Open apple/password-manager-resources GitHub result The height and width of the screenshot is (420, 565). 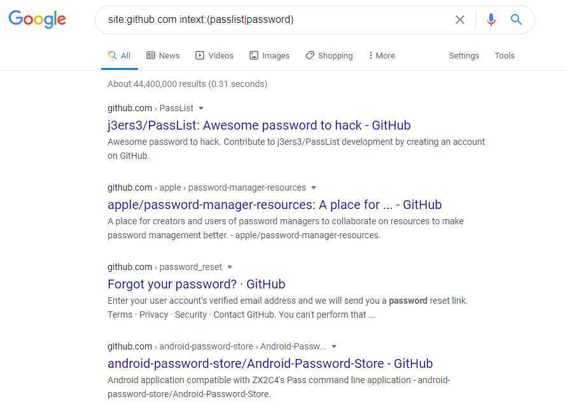(275, 205)
